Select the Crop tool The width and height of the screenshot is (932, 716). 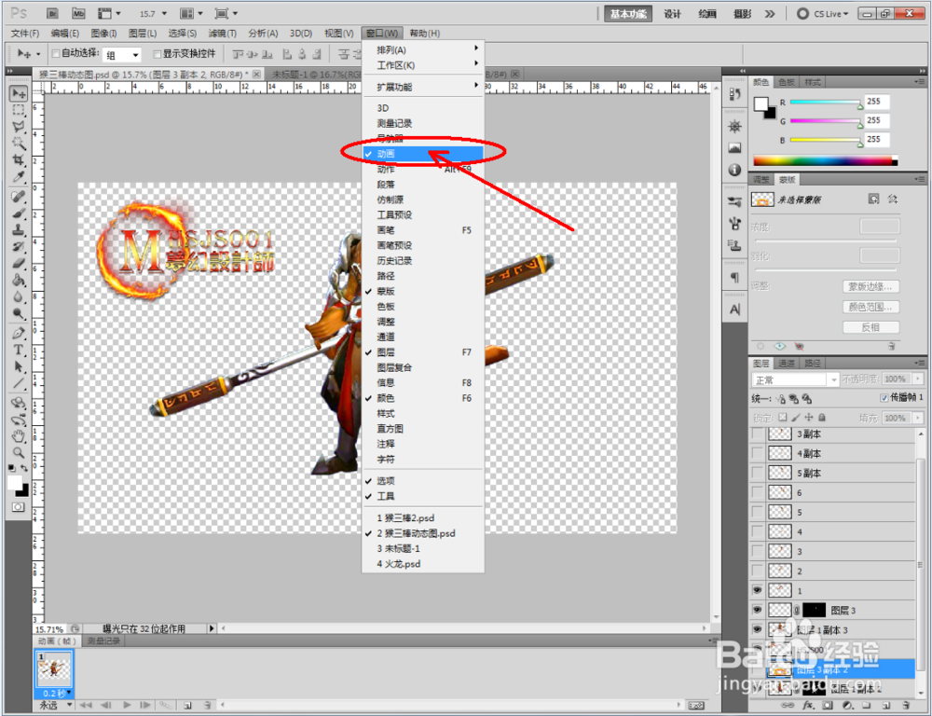coord(19,160)
